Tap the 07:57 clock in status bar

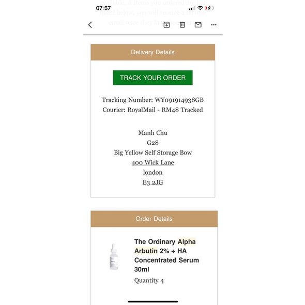pos(103,8)
